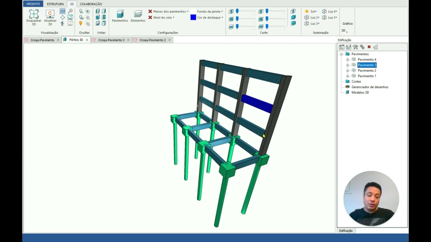Open the ARQUIVO menu
This screenshot has height=242, width=431.
coord(33,4)
